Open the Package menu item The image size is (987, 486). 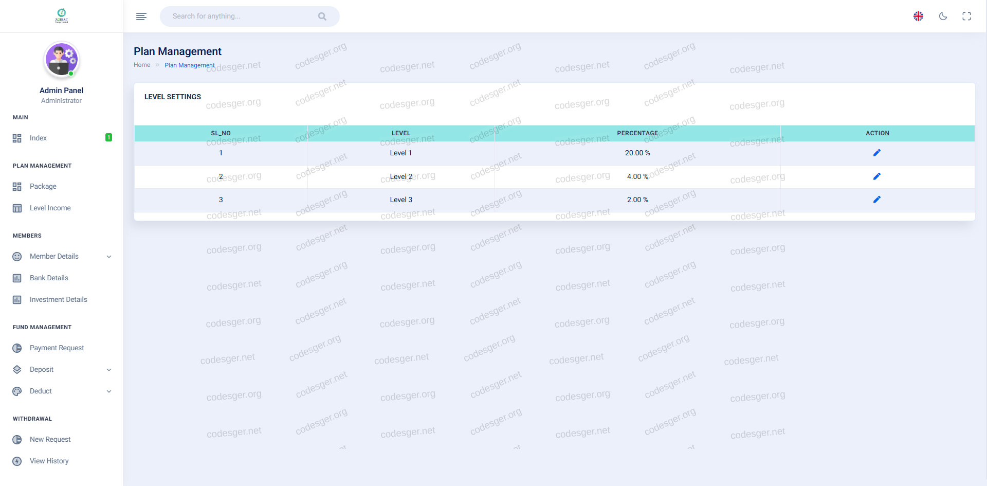pos(43,187)
